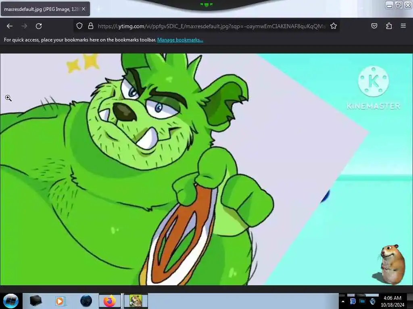Viewport: 413px width, 309px height.
Task: Close the maxresdefault.jpg tab
Action: [x=83, y=9]
